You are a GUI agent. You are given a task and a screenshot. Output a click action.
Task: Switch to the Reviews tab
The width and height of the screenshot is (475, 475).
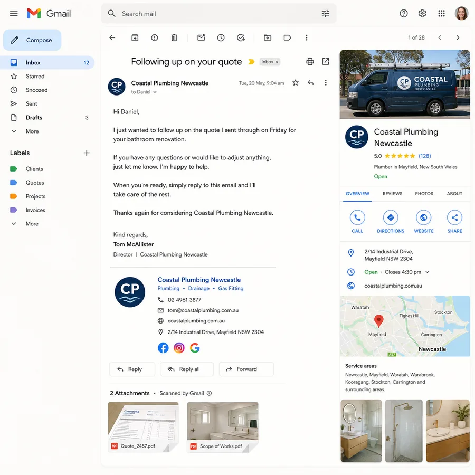click(x=392, y=194)
